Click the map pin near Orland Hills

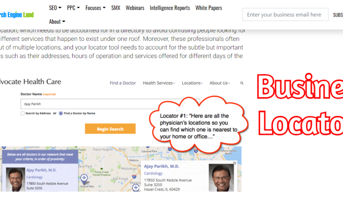pyautogui.click(x=84, y=179)
